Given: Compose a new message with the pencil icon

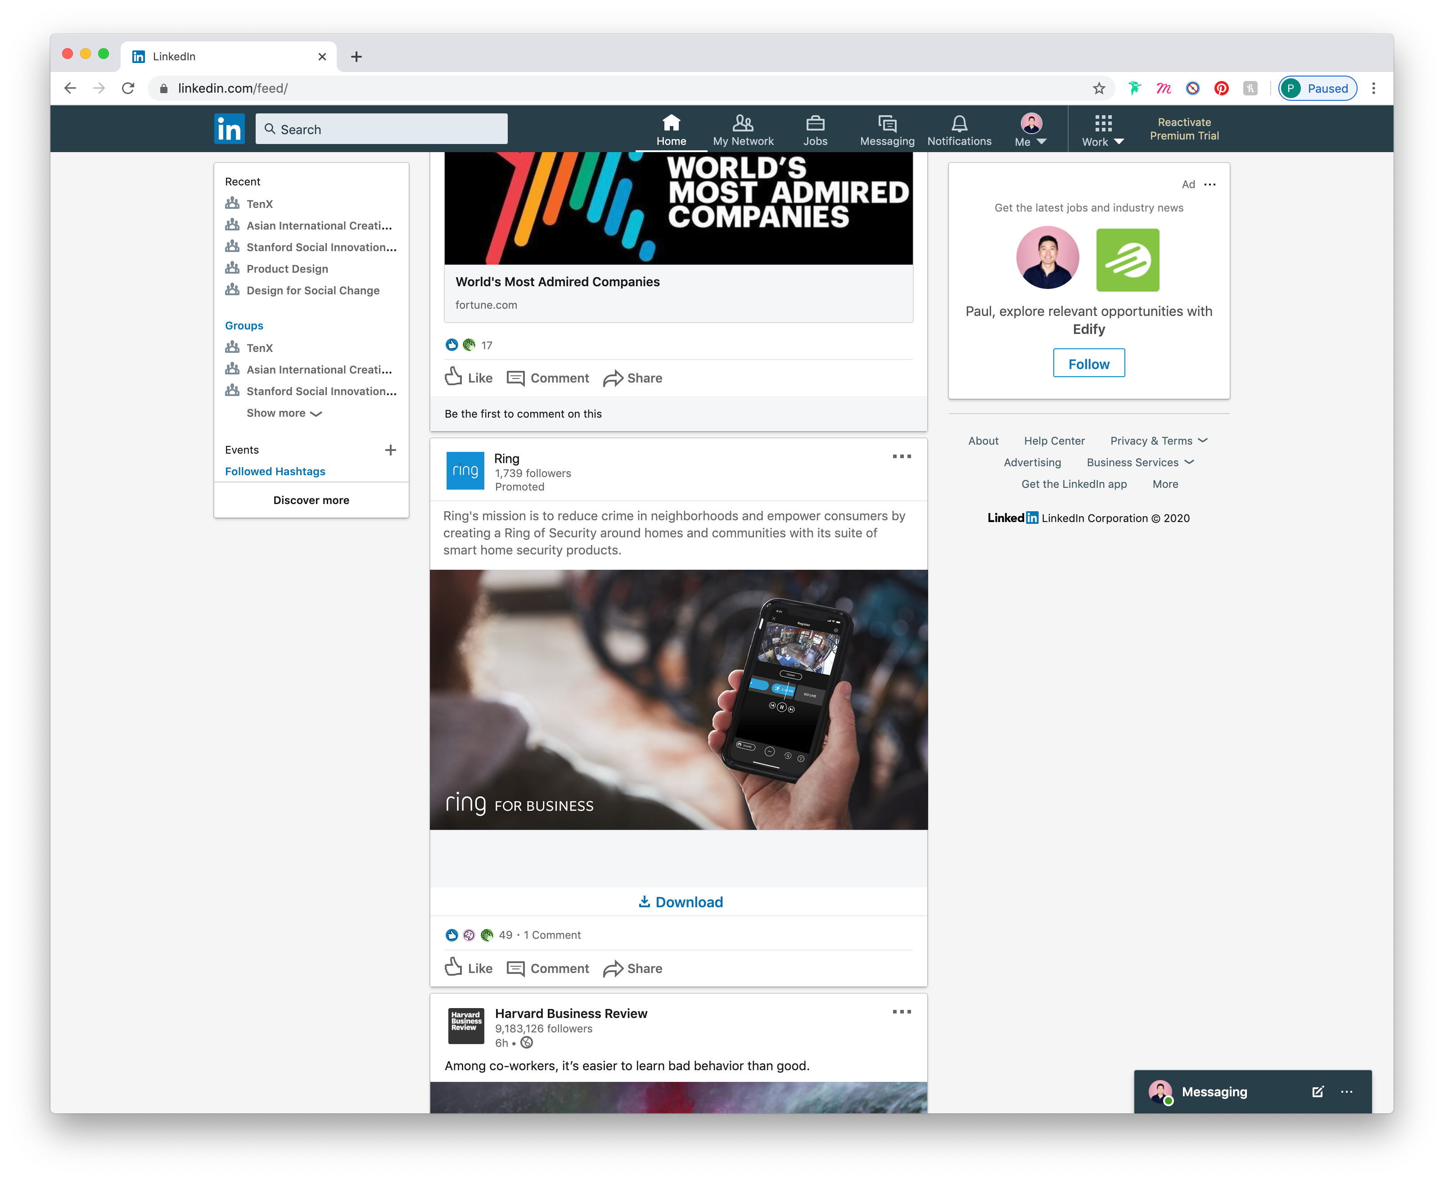Looking at the screenshot, I should click(x=1318, y=1092).
